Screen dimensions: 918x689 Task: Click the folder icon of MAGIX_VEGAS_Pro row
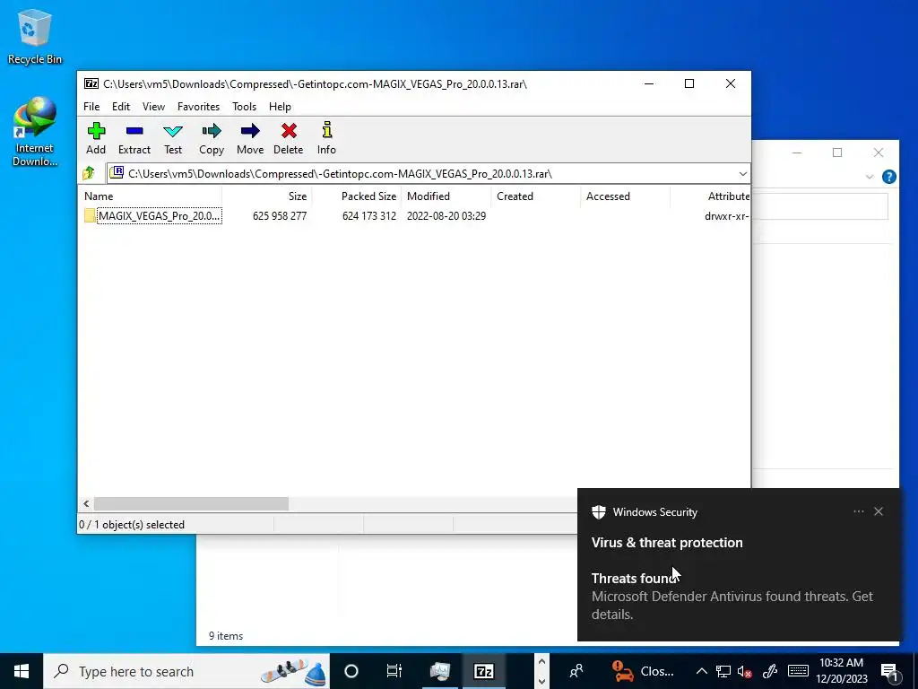pos(90,215)
